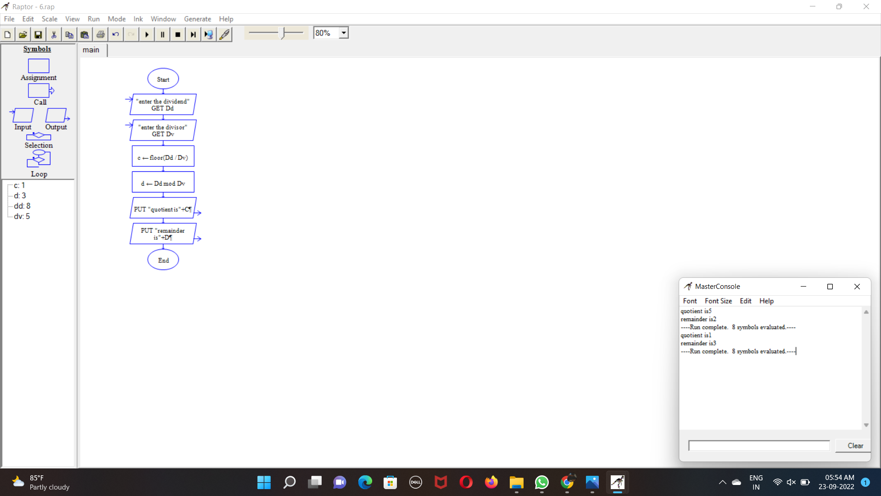Click the Print toolbar icon
This screenshot has width=881, height=496.
(100, 34)
